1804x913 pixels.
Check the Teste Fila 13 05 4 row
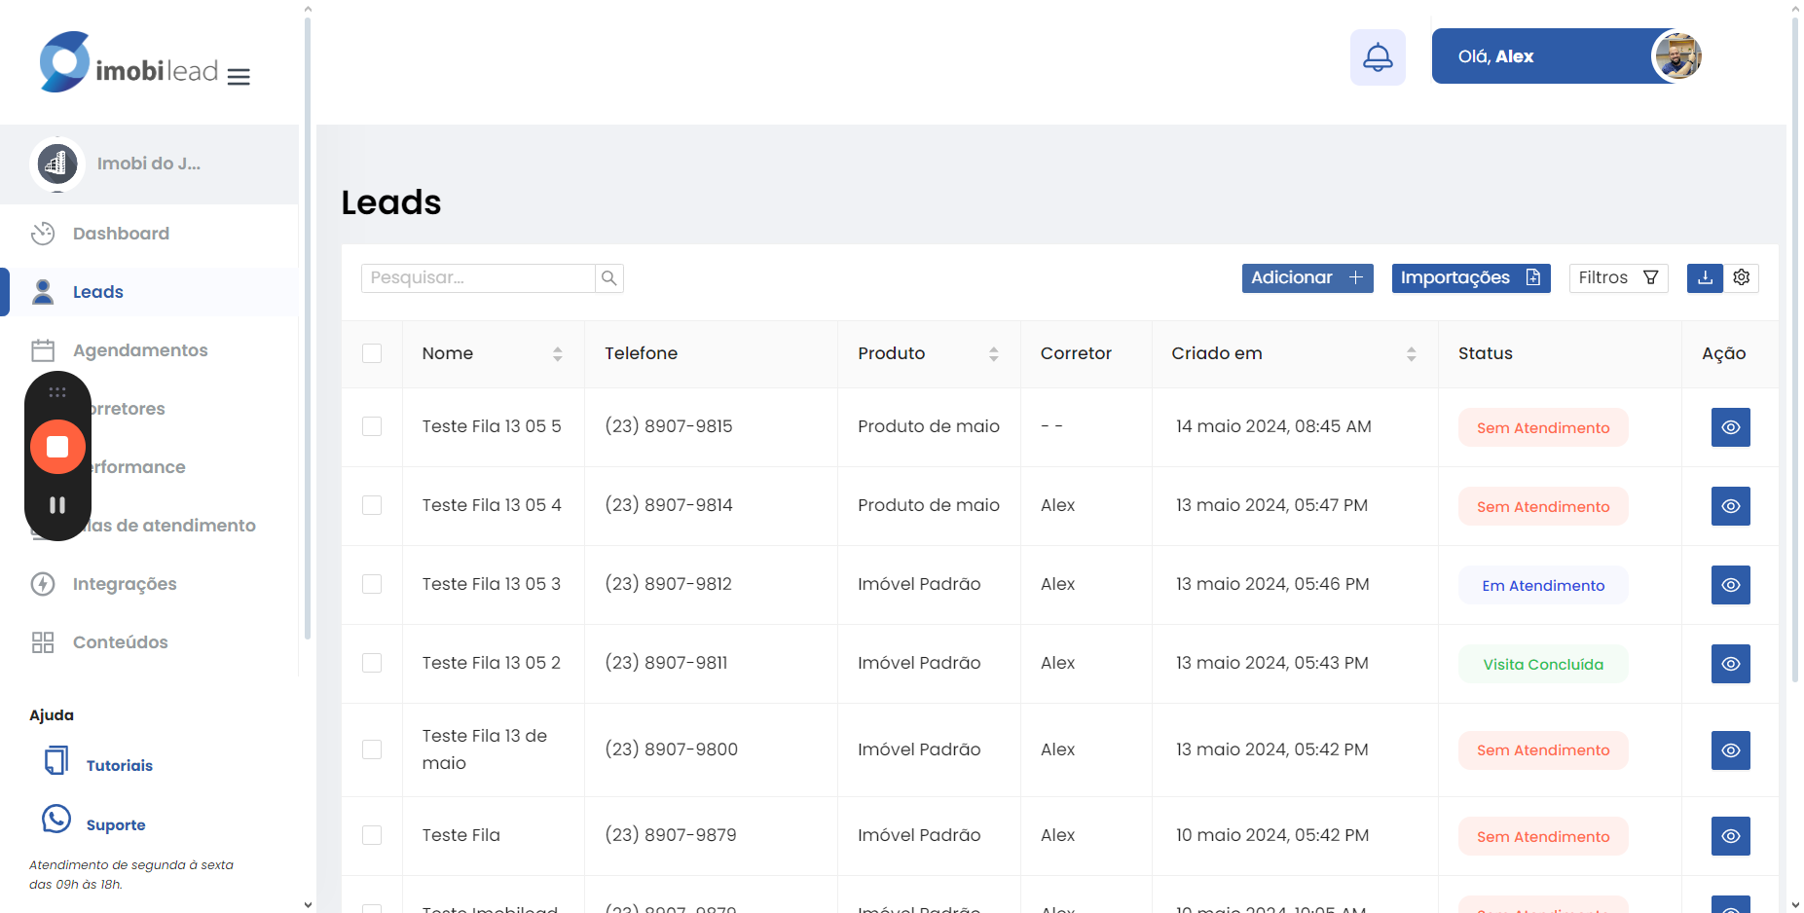(372, 505)
